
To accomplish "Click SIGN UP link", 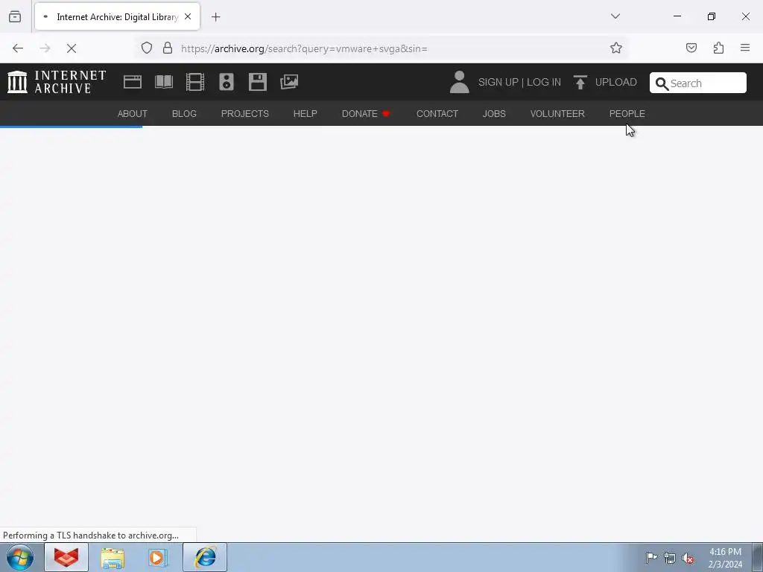I will [498, 82].
